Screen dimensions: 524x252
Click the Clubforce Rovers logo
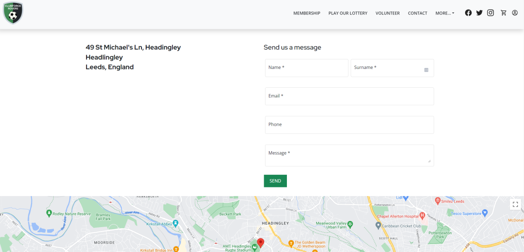13,13
